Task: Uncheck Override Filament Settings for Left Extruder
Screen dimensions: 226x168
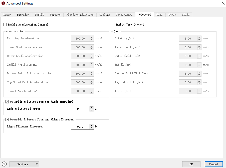Action: point(7,102)
